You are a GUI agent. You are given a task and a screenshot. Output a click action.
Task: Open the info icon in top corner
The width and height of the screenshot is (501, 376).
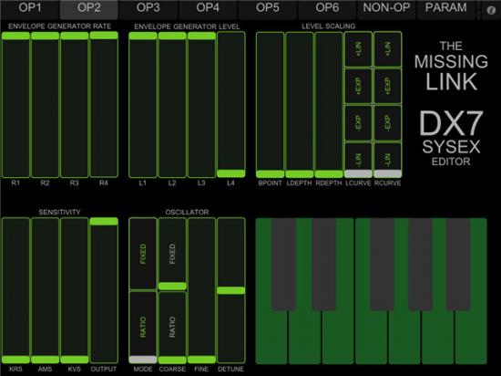pyautogui.click(x=491, y=10)
